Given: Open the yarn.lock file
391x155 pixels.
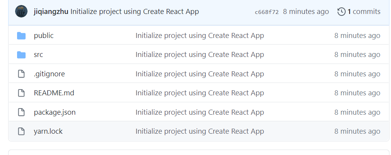Looking at the screenshot, I should [x=48, y=131].
